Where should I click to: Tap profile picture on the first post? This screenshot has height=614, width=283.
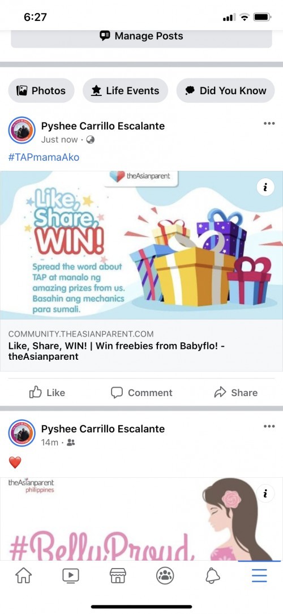[22, 131]
